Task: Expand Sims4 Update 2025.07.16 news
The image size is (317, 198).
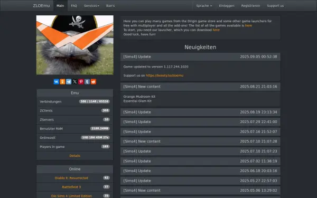Action: pyautogui.click(x=200, y=131)
